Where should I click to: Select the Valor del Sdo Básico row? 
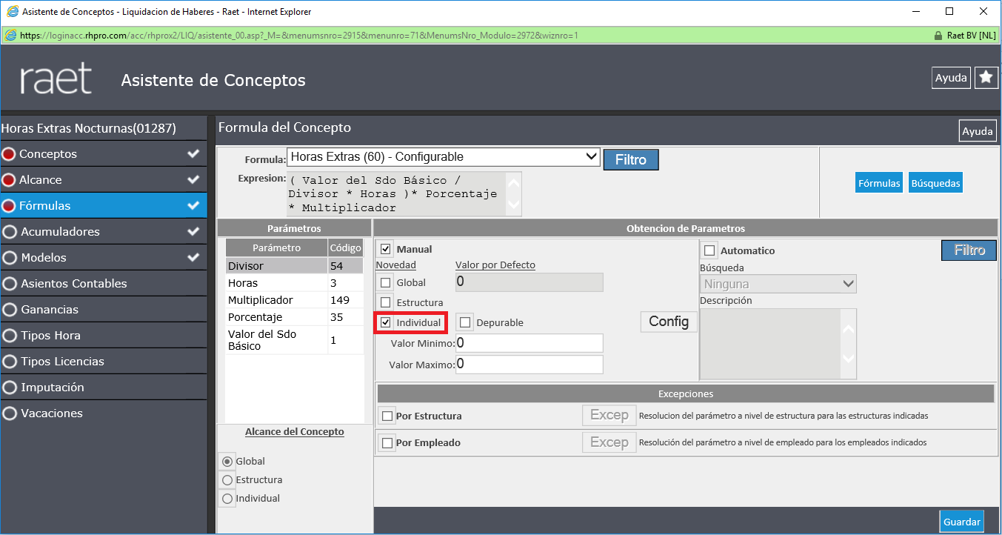point(294,340)
